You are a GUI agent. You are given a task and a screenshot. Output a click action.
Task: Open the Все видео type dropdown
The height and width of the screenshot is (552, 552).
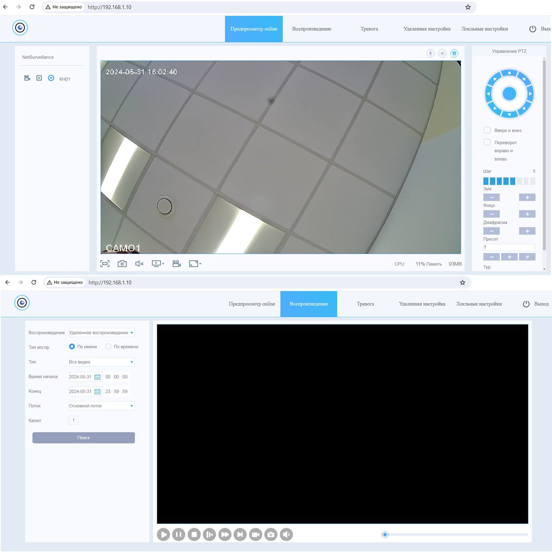[102, 362]
